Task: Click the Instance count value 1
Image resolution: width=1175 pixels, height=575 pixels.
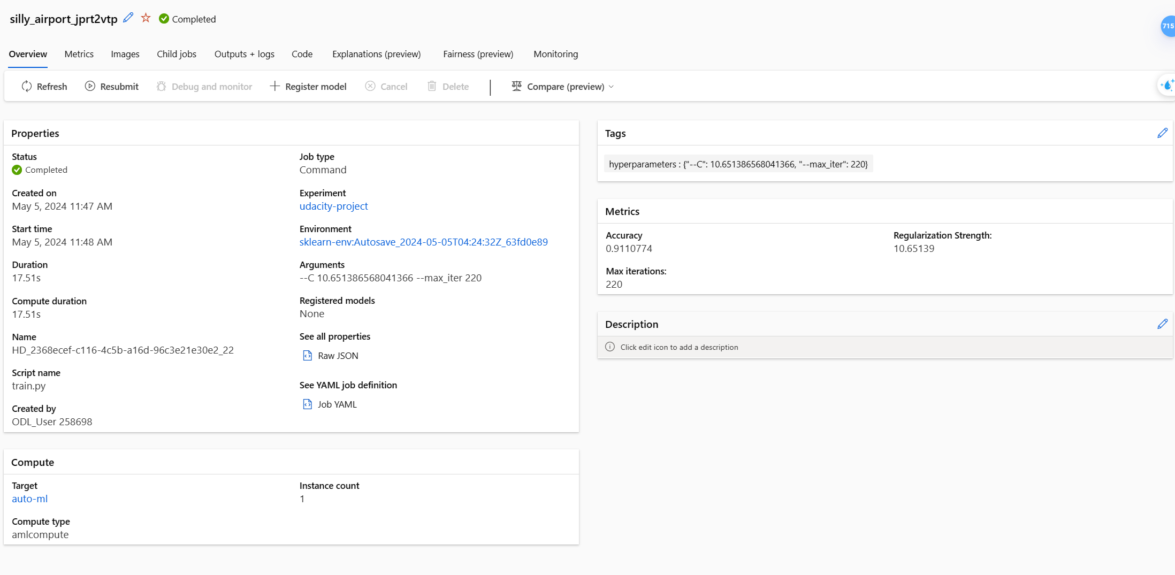Action: (x=302, y=499)
